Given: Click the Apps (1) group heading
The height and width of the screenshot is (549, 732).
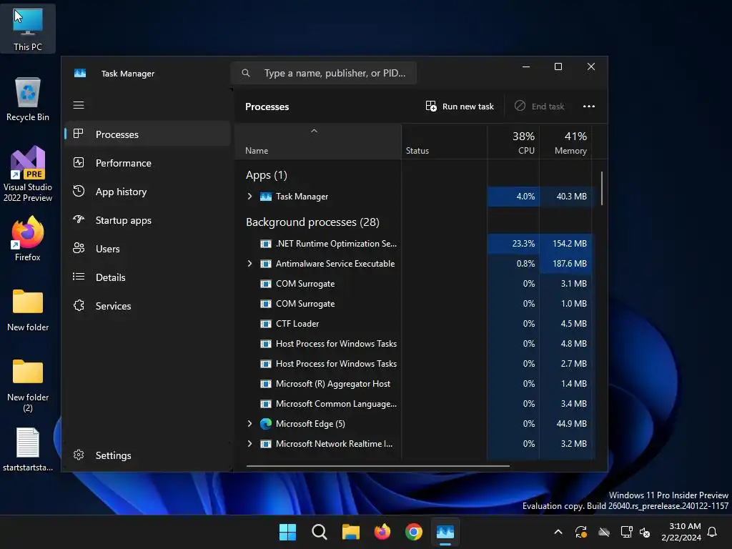Looking at the screenshot, I should pos(267,175).
